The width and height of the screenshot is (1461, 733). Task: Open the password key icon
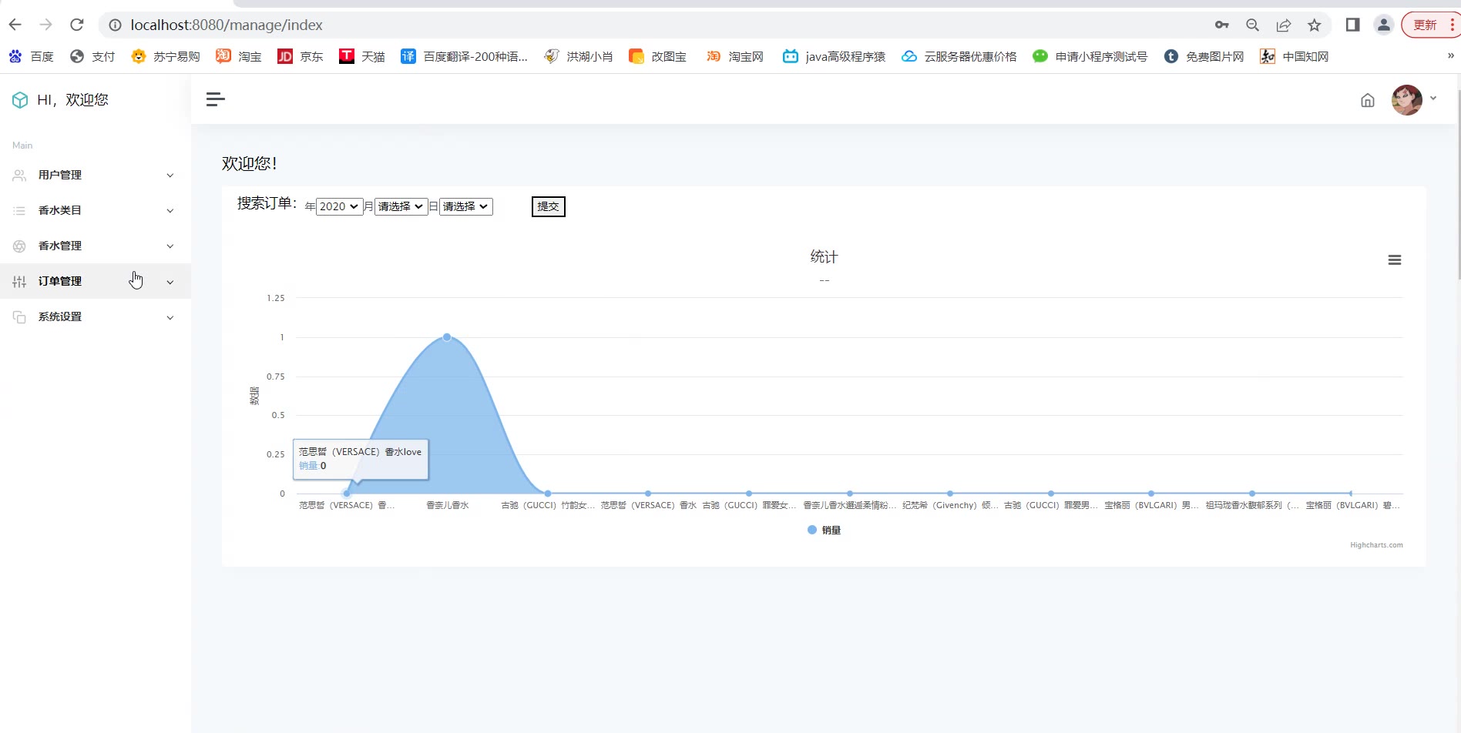pyautogui.click(x=1222, y=25)
